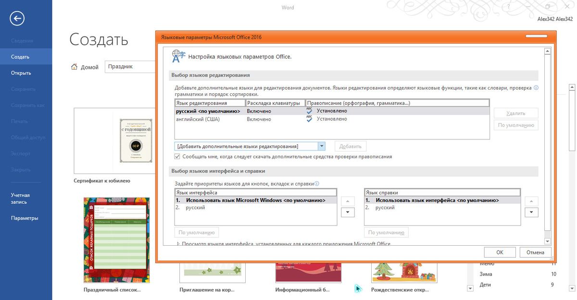The image size is (577, 300).
Task: Click Alex342 account name at top right
Action: click(x=555, y=19)
